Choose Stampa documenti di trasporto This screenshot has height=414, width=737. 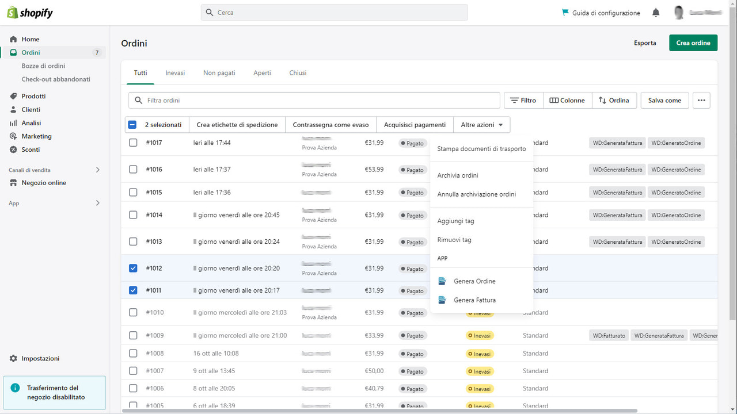point(482,149)
